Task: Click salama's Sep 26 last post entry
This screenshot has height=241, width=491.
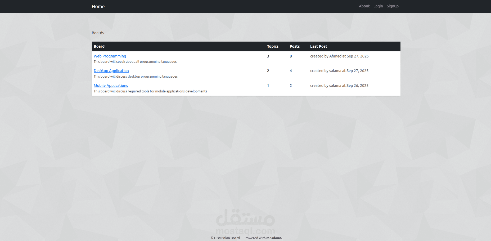Action: tap(339, 85)
